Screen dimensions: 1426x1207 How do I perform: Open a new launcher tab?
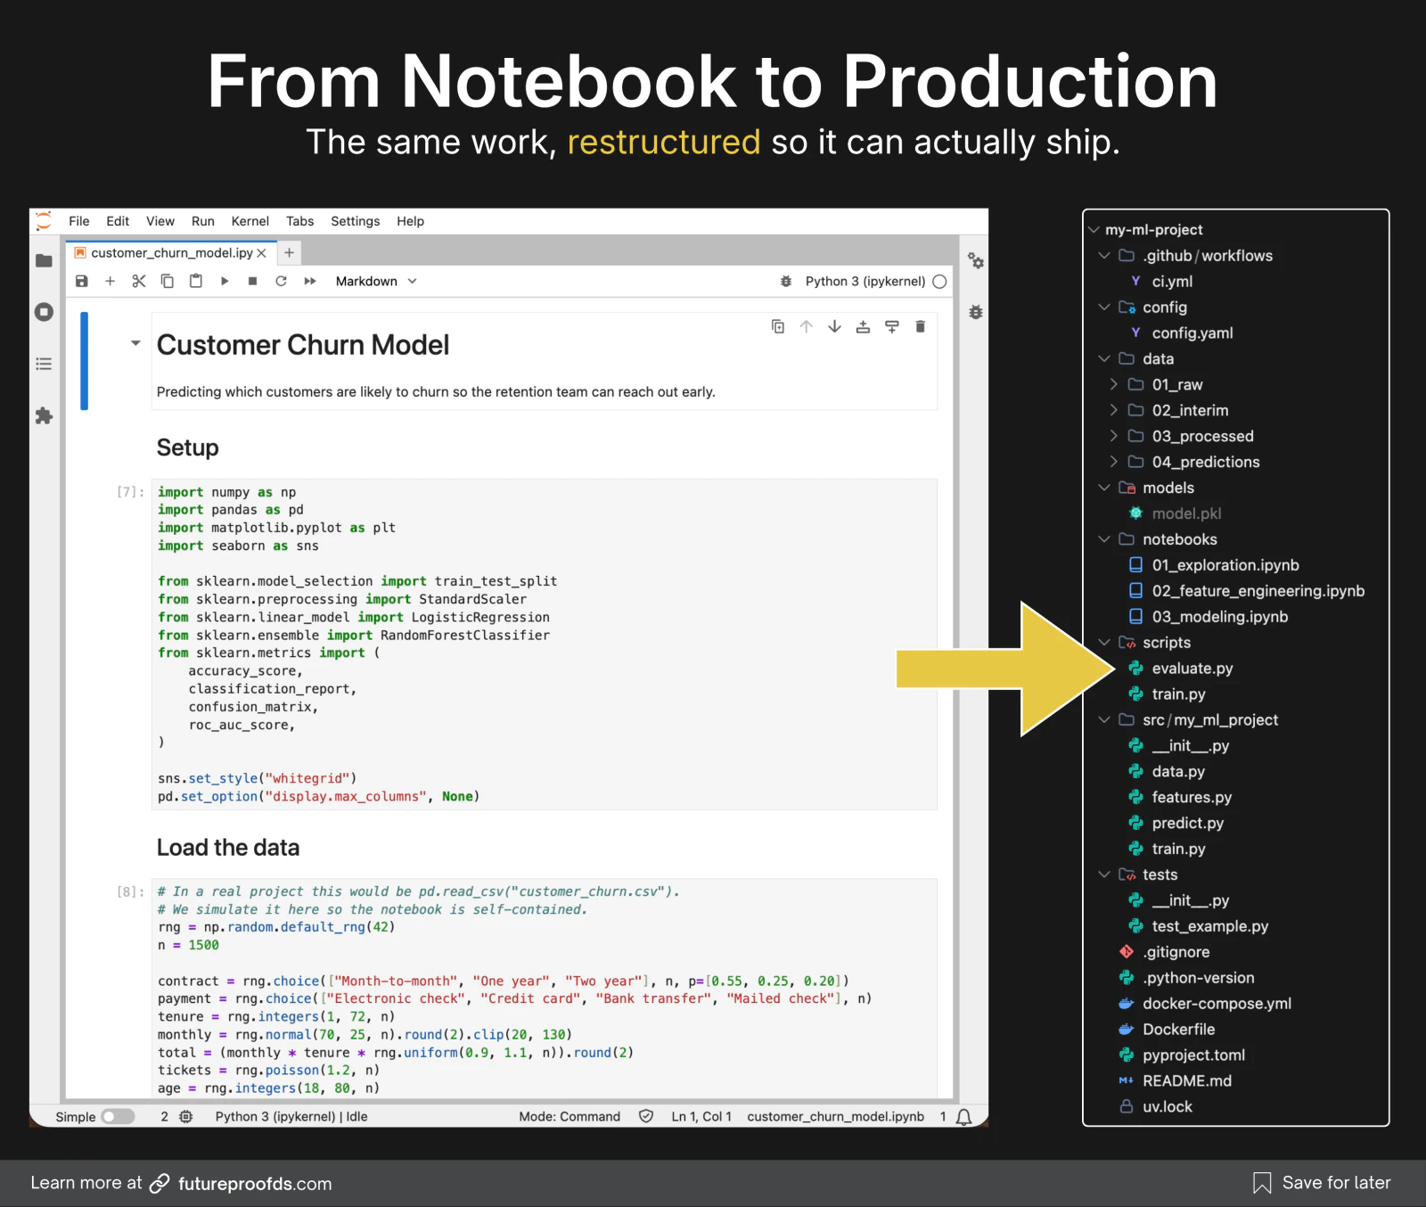289,253
